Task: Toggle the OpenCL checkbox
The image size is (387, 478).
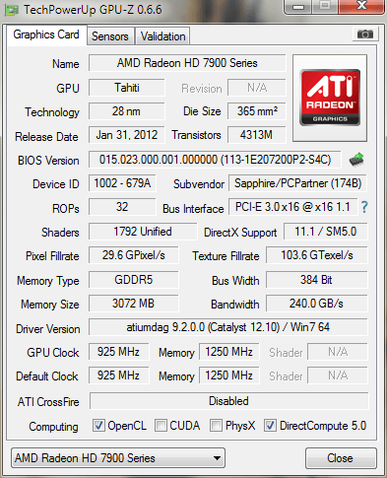Action: pyautogui.click(x=98, y=426)
